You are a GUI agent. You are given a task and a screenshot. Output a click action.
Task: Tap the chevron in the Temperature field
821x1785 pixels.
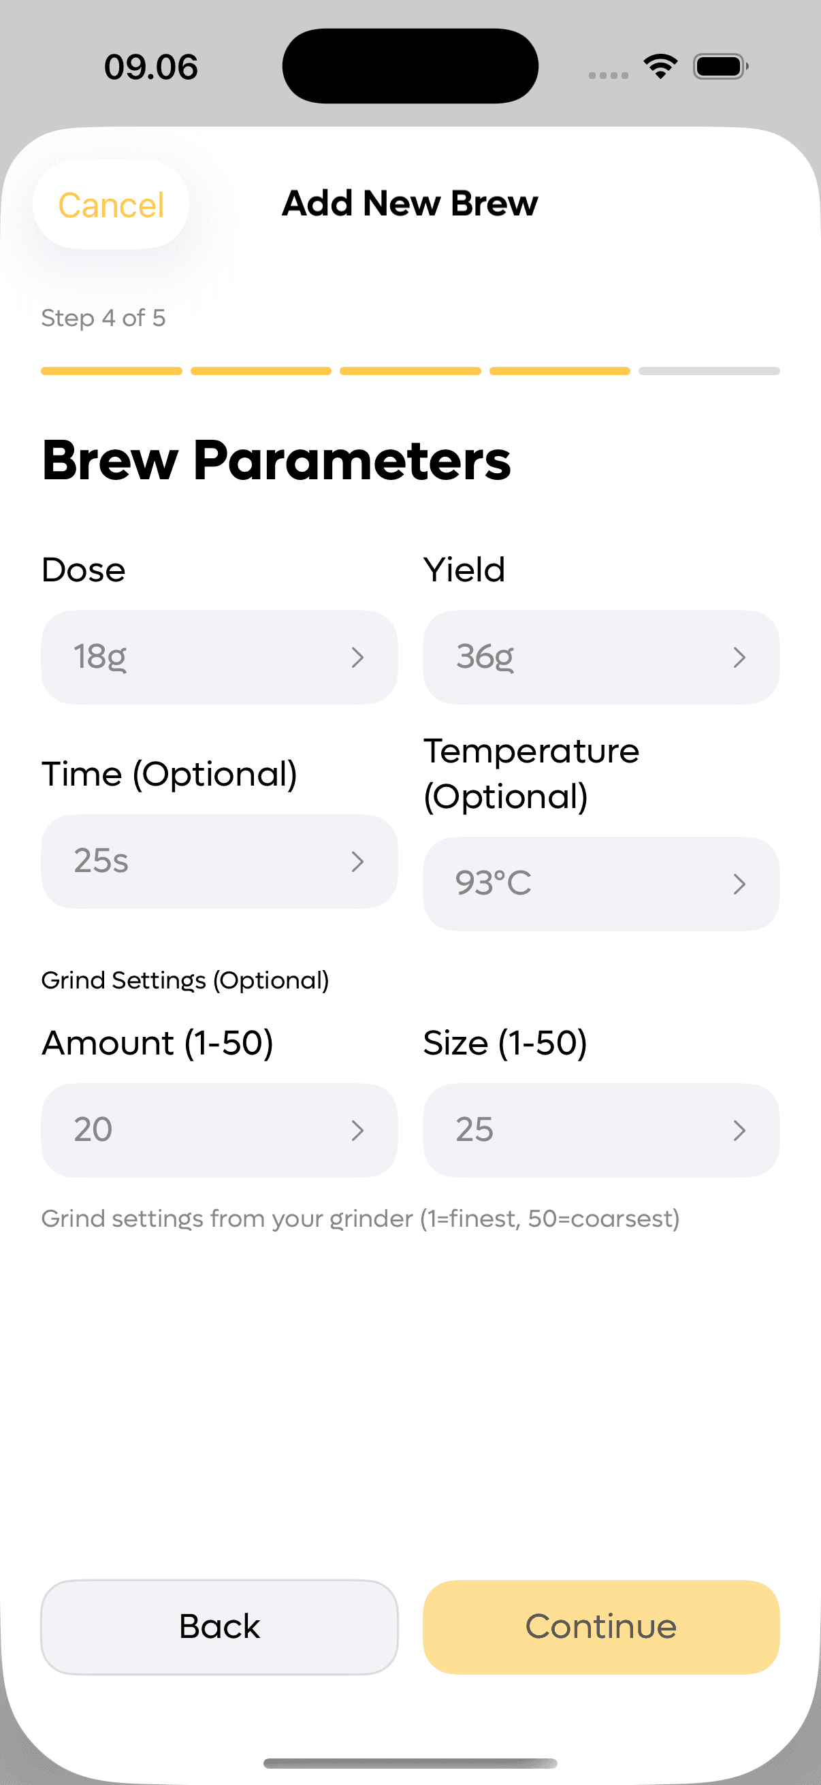(739, 884)
